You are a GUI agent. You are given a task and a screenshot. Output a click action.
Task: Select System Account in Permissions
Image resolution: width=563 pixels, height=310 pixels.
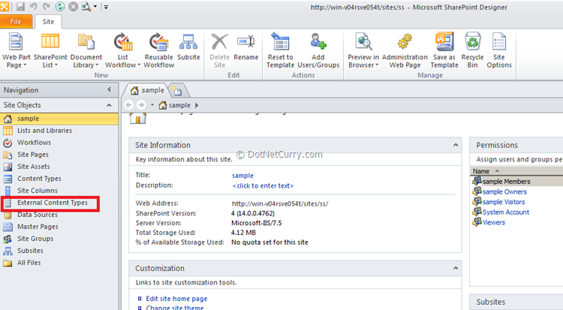[x=505, y=212]
